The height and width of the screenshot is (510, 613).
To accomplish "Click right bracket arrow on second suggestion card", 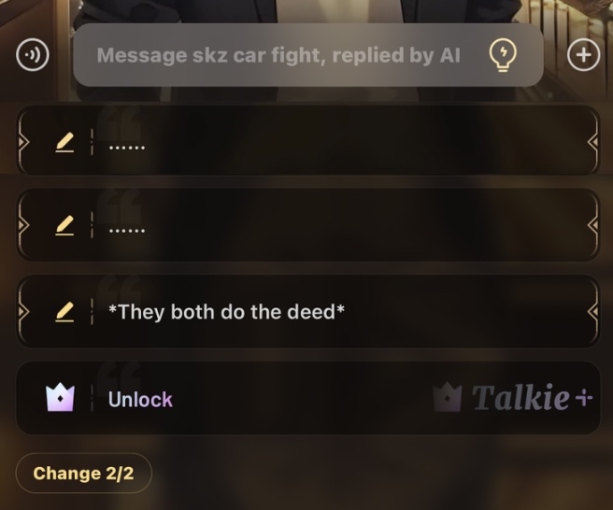I will pyautogui.click(x=593, y=225).
